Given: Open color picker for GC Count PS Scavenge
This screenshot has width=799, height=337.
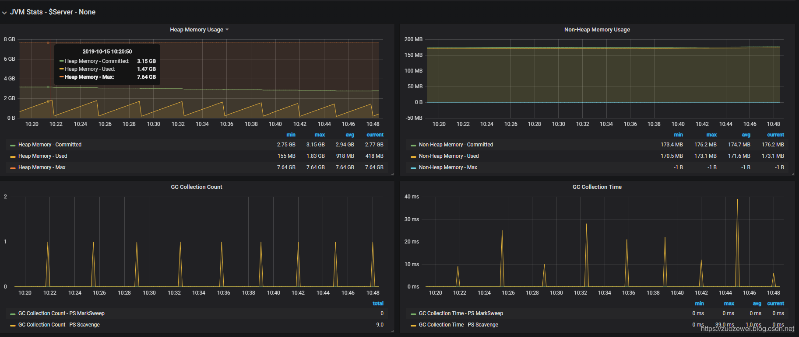Looking at the screenshot, I should [13, 325].
